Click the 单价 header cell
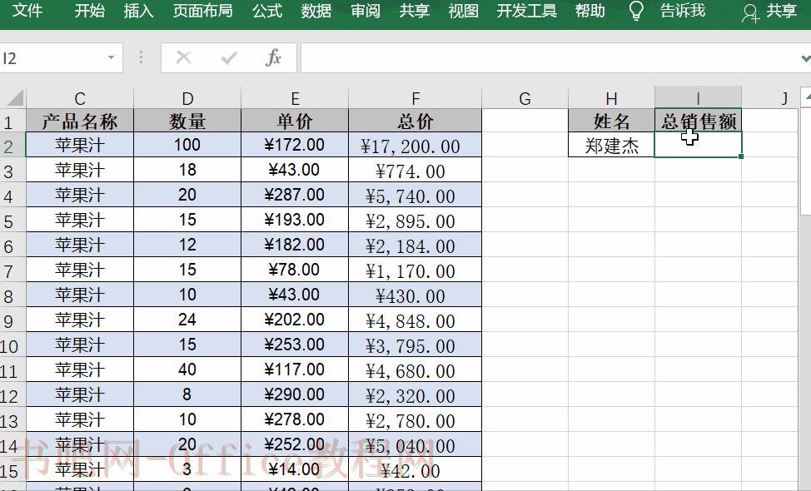Image resolution: width=811 pixels, height=491 pixels. (x=295, y=121)
